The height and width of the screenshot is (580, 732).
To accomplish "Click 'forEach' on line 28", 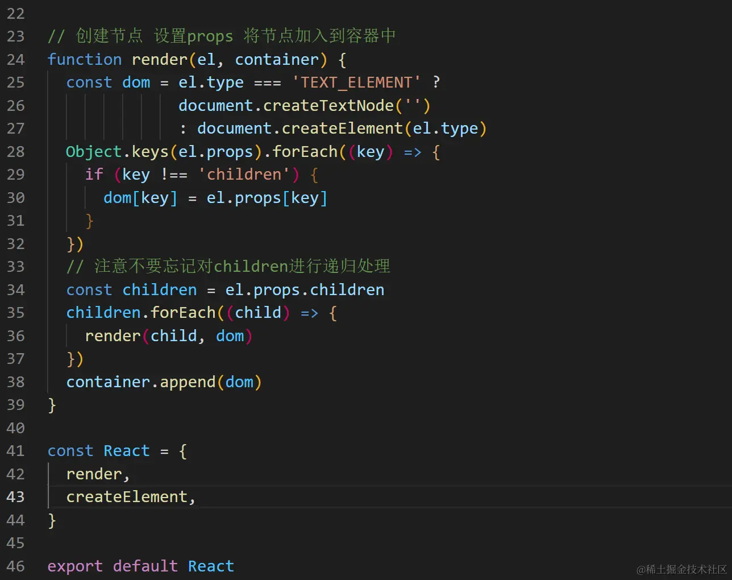I will click(x=305, y=152).
